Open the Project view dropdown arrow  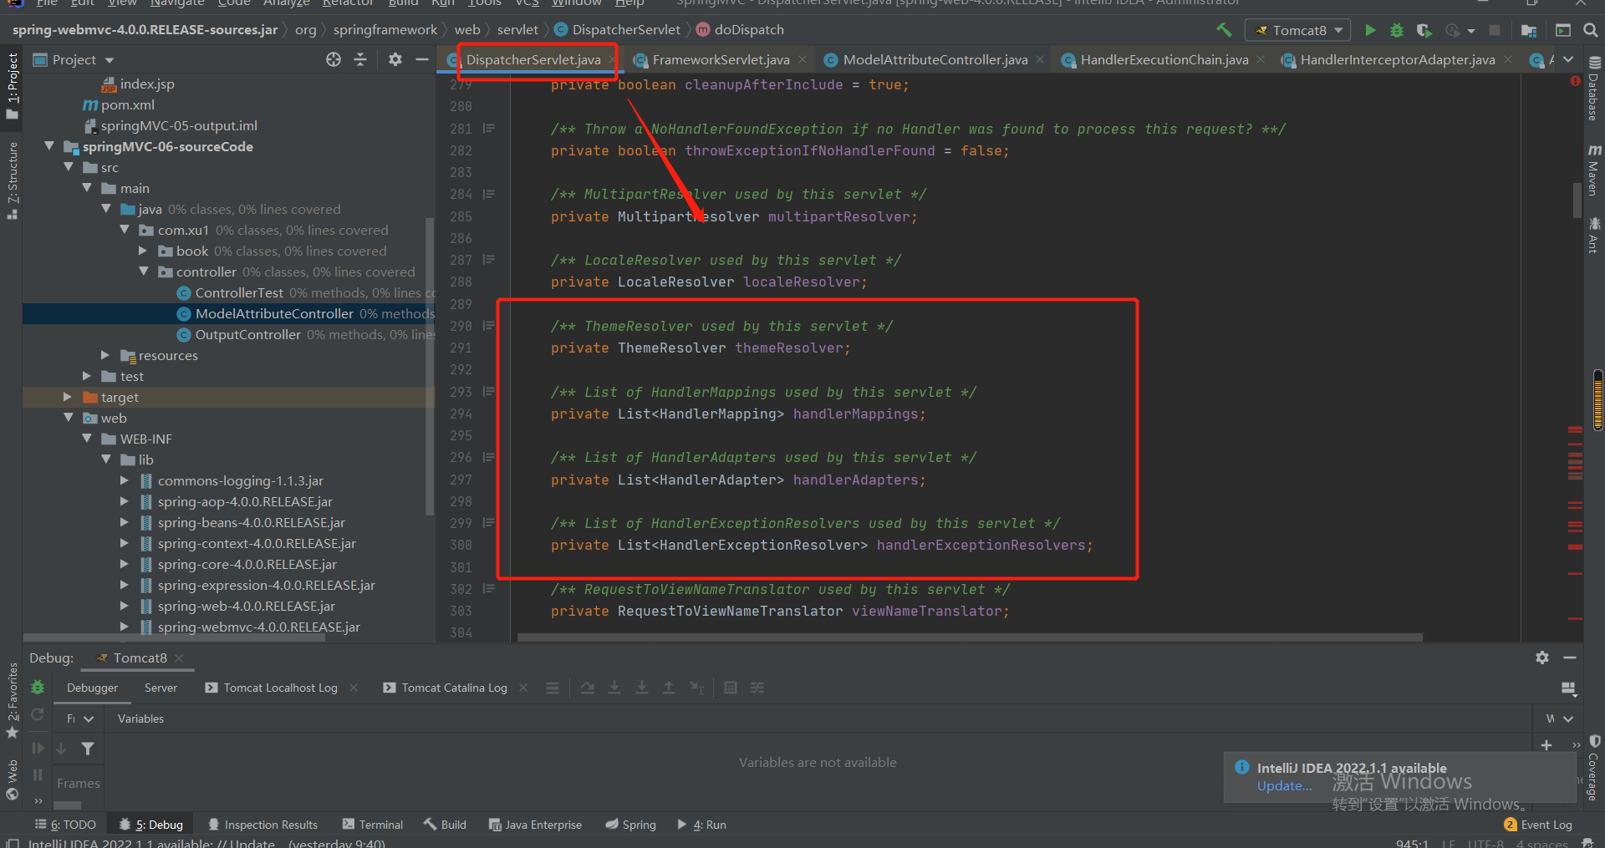tap(110, 60)
